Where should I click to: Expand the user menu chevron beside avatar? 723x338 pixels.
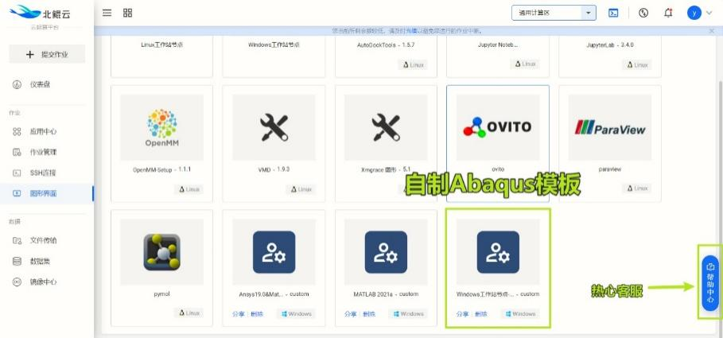[709, 13]
